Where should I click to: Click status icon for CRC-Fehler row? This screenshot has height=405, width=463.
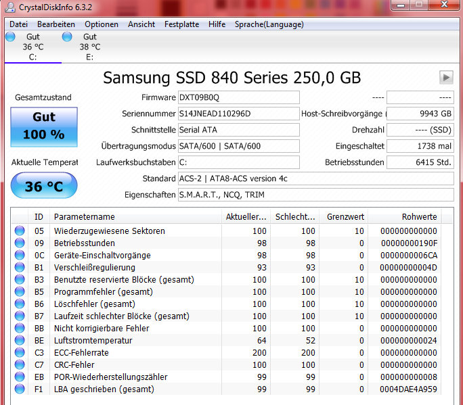(x=20, y=364)
